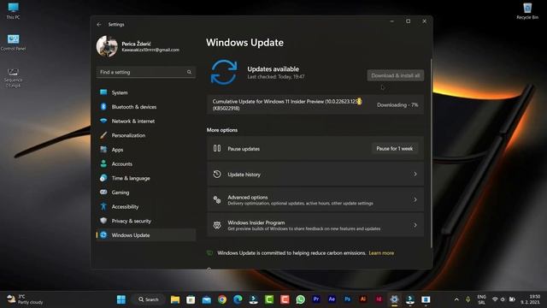Open the Wi-Fi network tray icon

495,299
